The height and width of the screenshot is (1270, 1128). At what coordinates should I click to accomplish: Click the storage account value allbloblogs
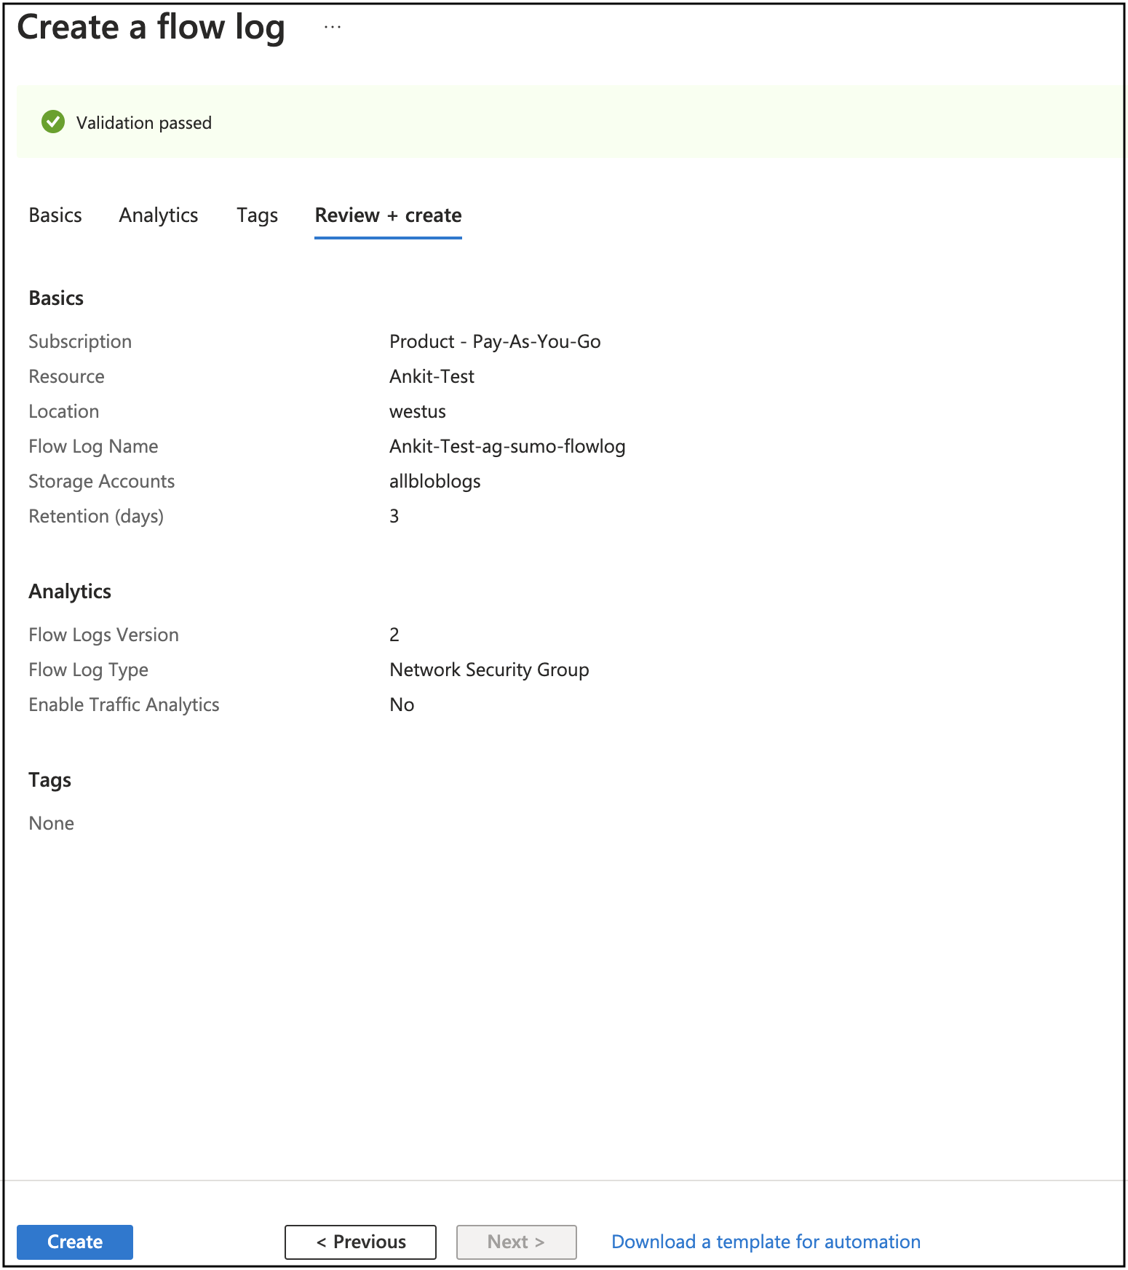[x=434, y=481]
